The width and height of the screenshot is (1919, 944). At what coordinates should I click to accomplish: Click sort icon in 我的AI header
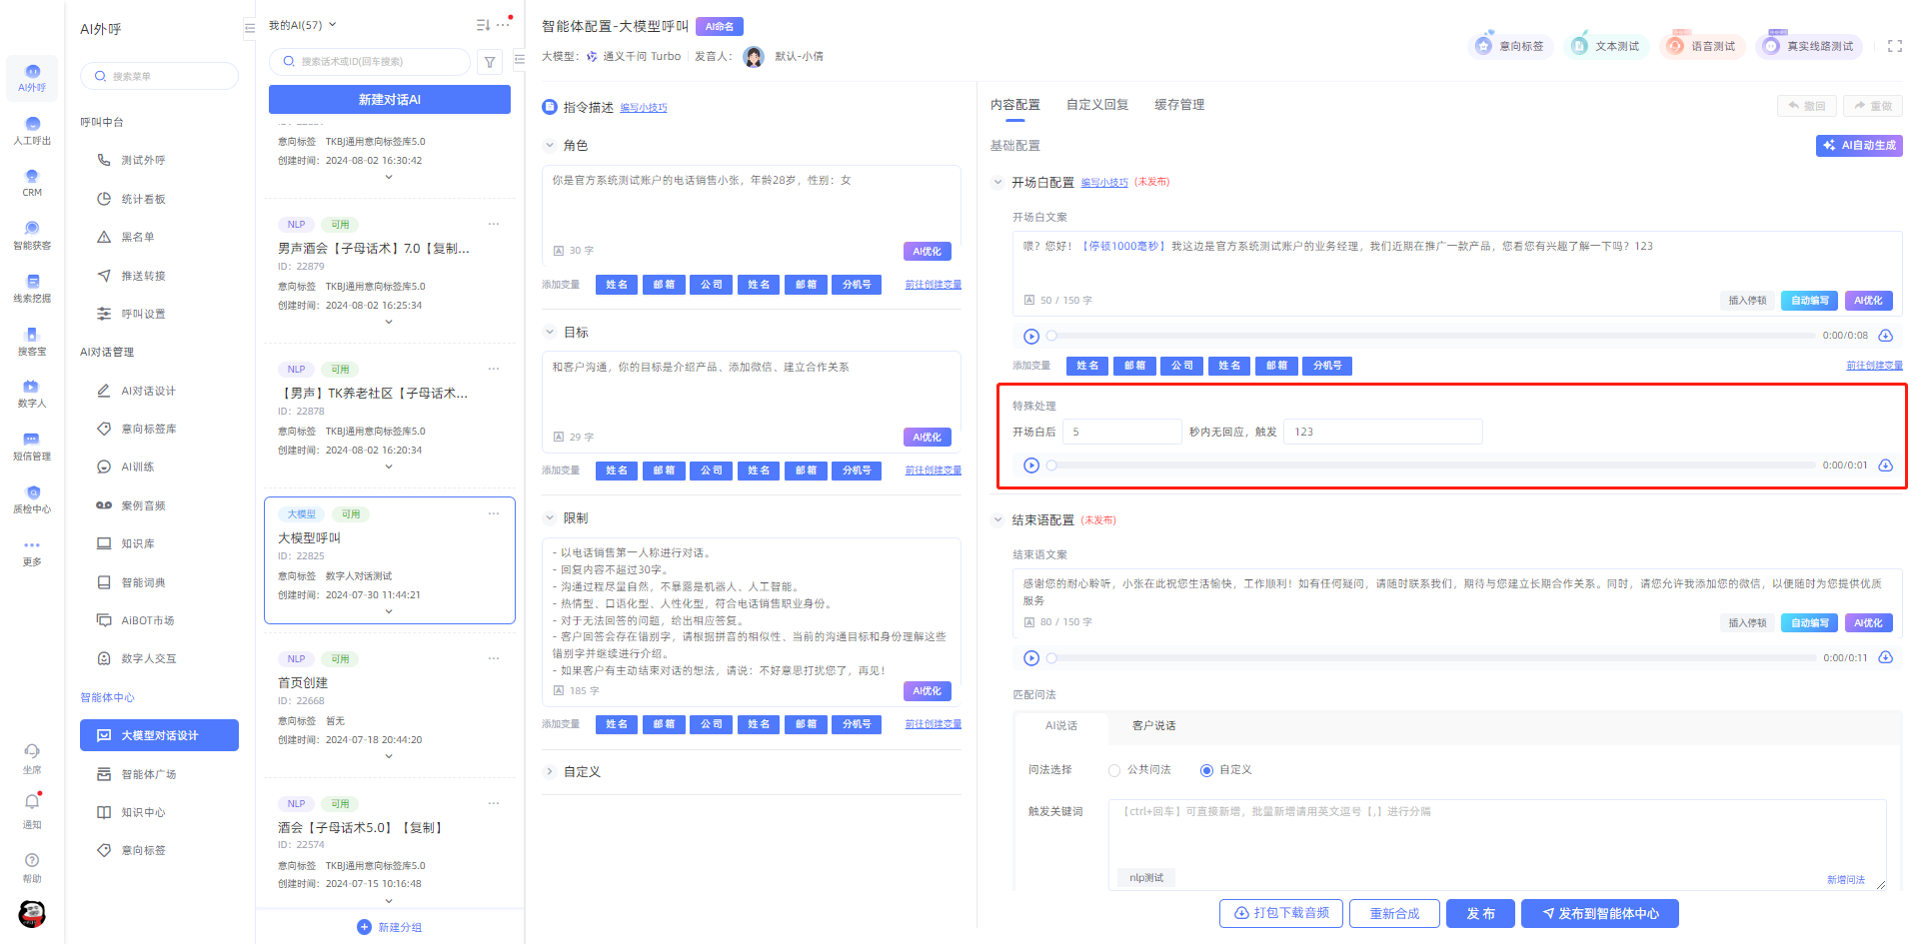pos(483,25)
